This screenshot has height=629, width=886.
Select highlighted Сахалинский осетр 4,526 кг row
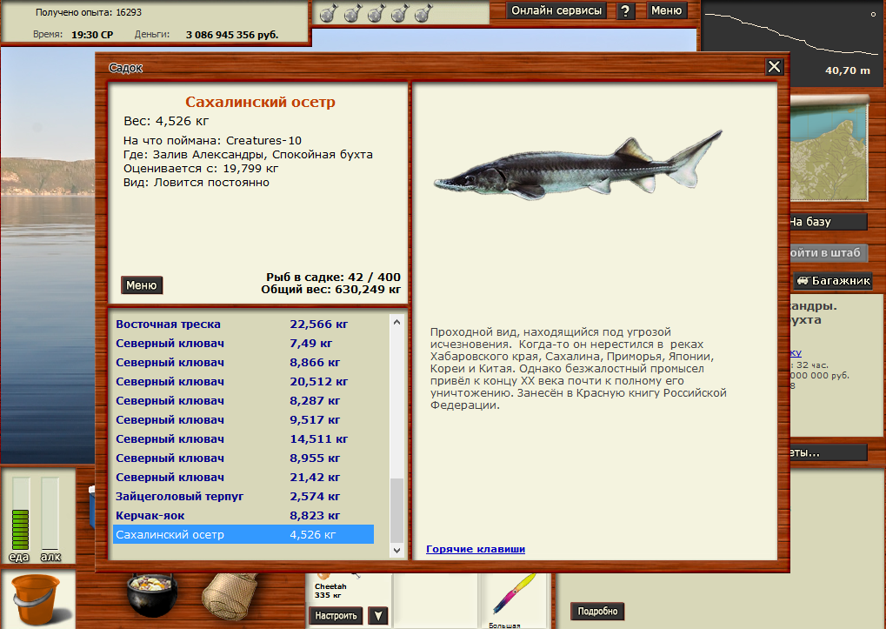(243, 535)
